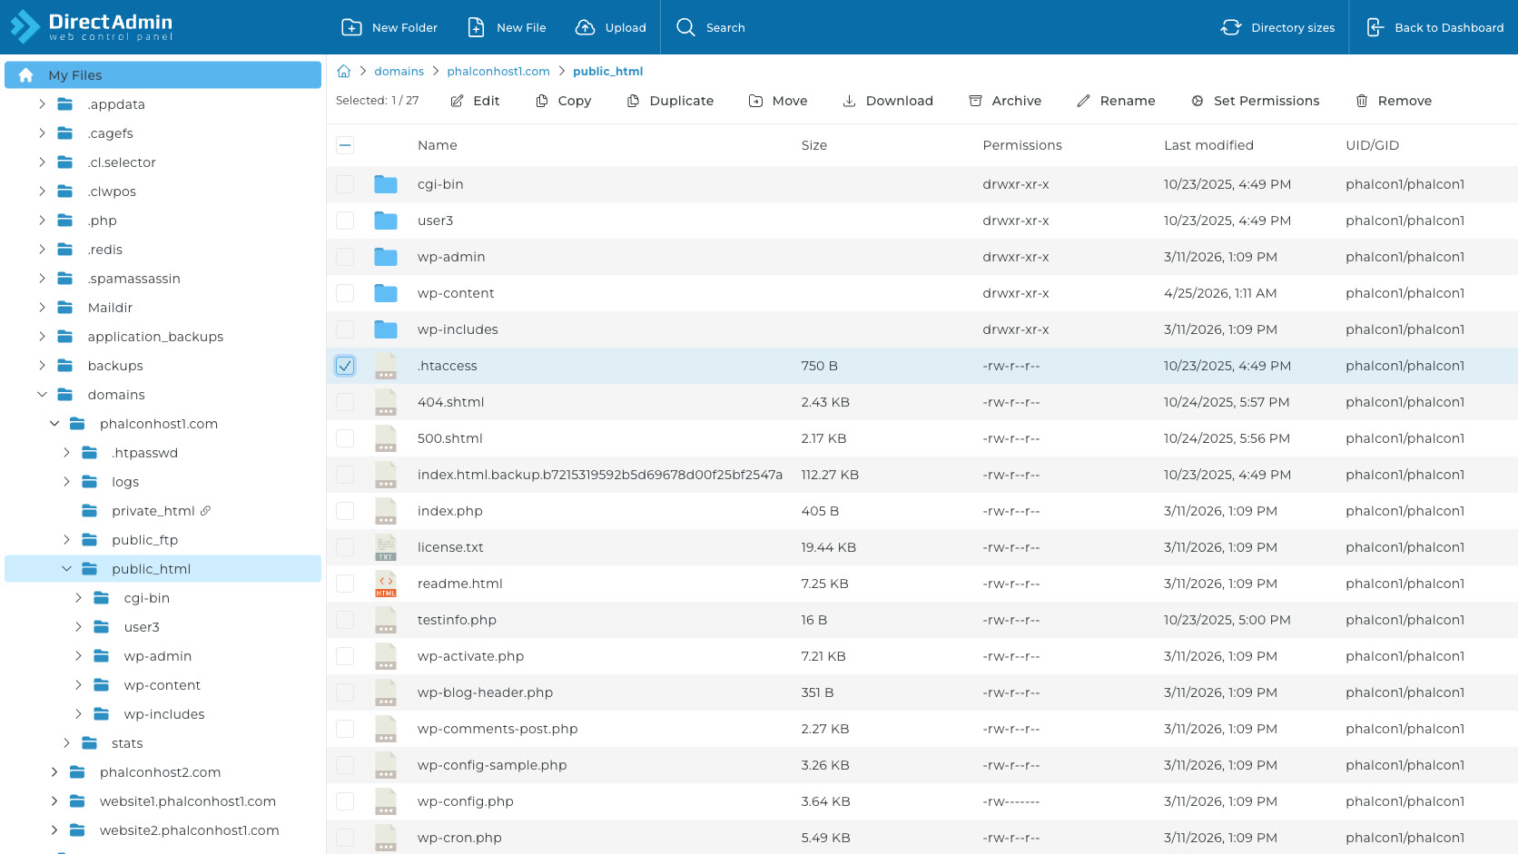Open the wp-includes folder name
This screenshot has height=854, width=1518.
(x=458, y=329)
